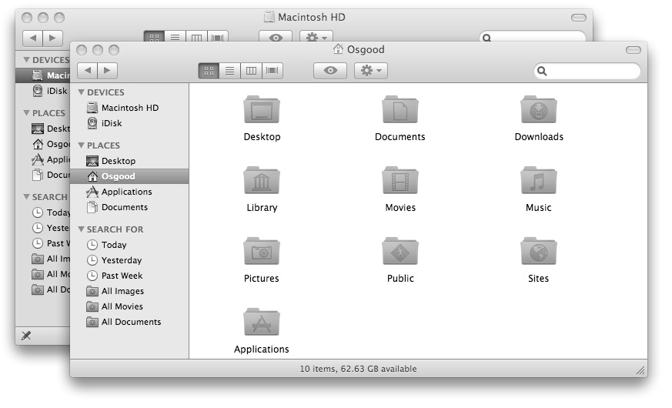Collapse the SEARCH FOR sidebar section
This screenshot has height=408, width=672.
pyautogui.click(x=82, y=229)
